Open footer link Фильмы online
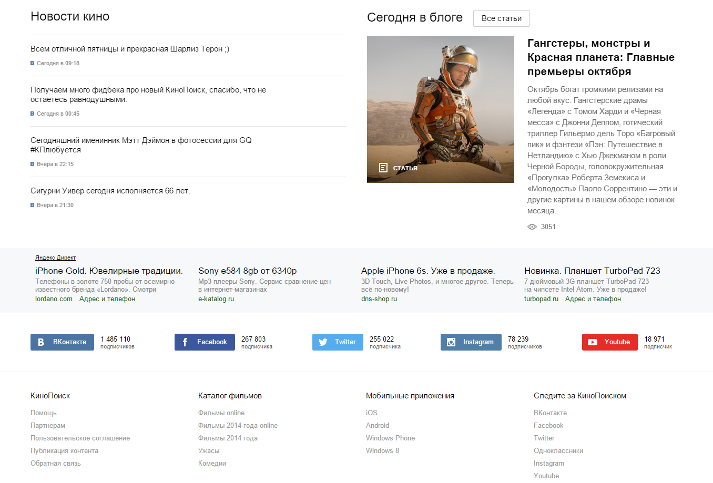This screenshot has width=713, height=483. pos(221,413)
